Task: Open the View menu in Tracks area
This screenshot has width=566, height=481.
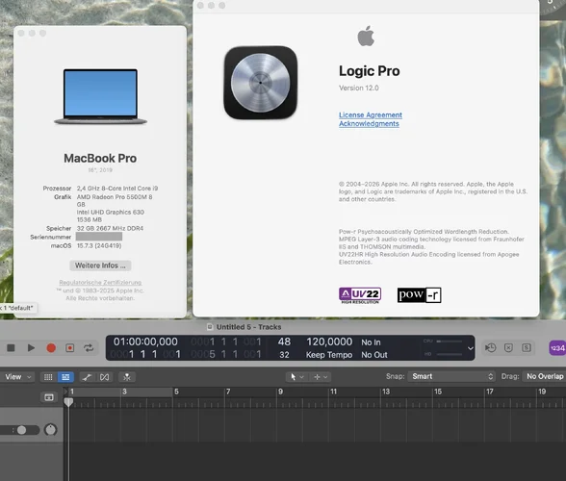Action: (18, 377)
